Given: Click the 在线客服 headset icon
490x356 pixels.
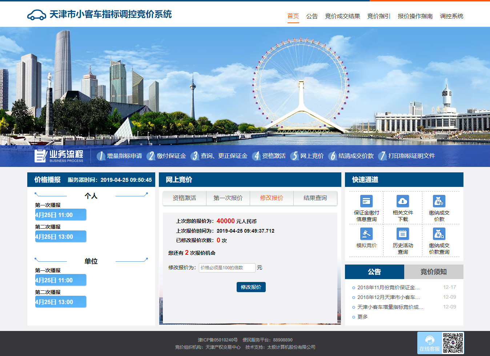Looking at the screenshot, I should click(x=430, y=340).
